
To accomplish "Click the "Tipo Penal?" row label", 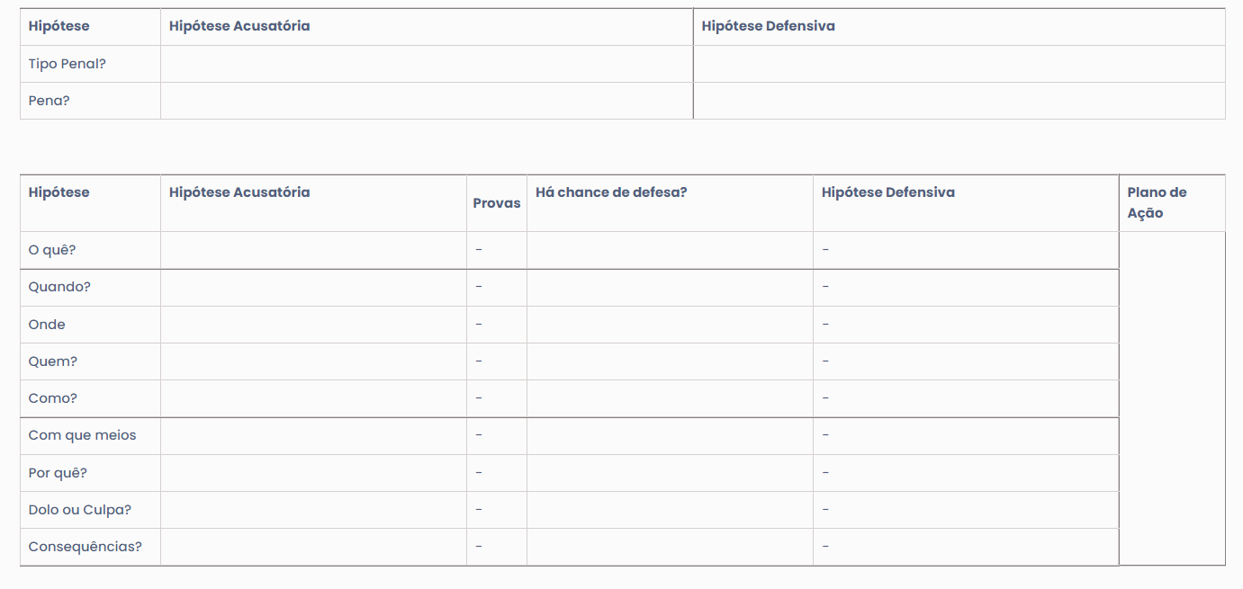I will (x=68, y=64).
